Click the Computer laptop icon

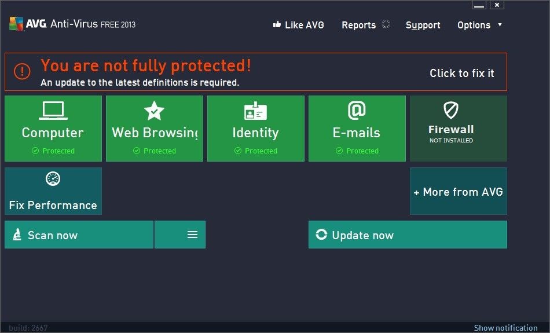(x=53, y=111)
